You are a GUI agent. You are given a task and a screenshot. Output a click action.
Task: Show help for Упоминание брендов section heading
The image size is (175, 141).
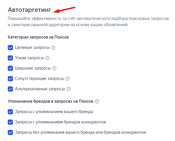97,101
